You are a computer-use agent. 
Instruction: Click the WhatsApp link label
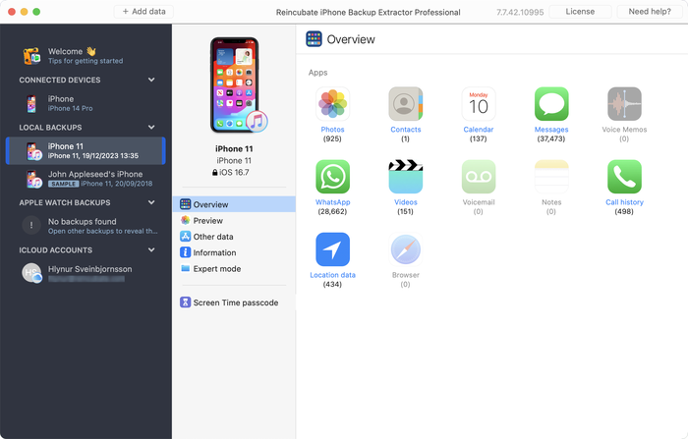[x=332, y=202]
